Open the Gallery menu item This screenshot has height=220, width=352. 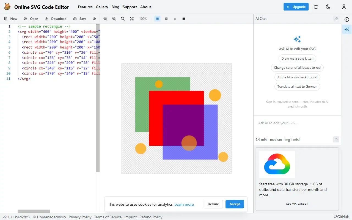pyautogui.click(x=102, y=7)
